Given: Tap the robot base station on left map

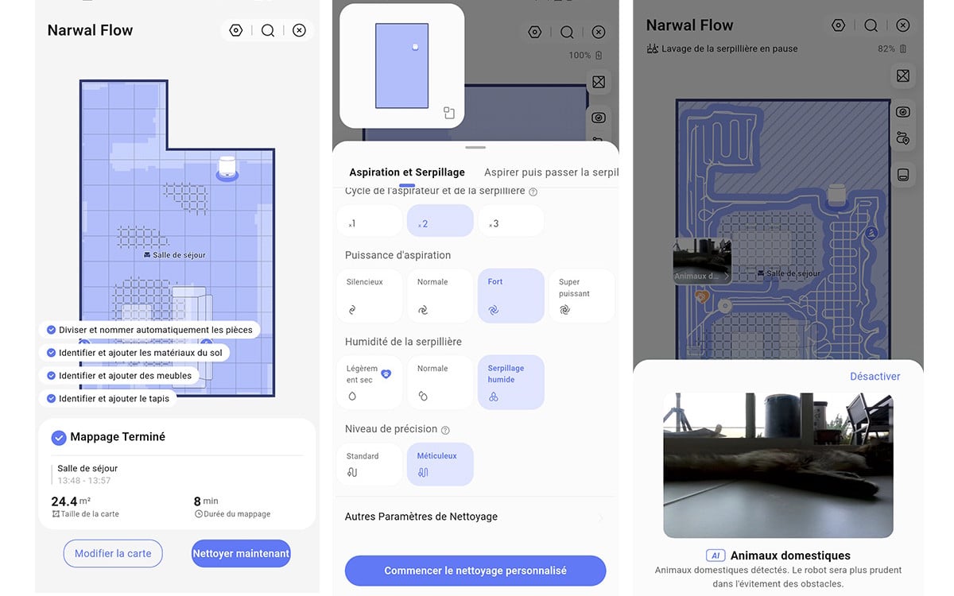Looking at the screenshot, I should tap(227, 168).
